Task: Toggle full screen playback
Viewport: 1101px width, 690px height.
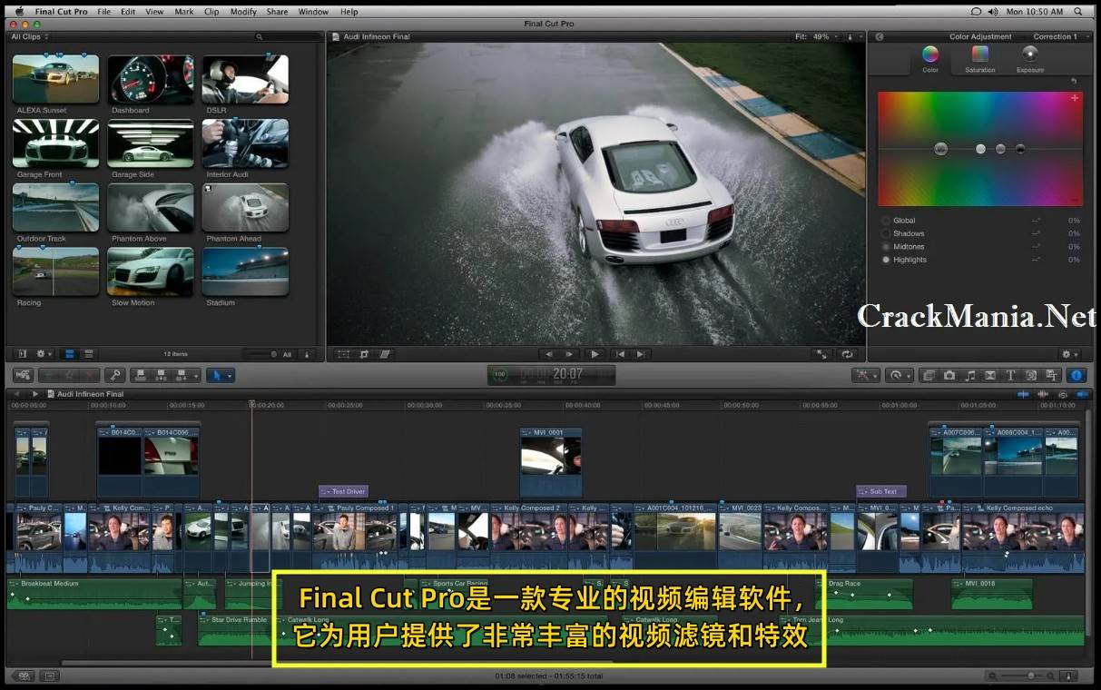Action: [x=821, y=354]
